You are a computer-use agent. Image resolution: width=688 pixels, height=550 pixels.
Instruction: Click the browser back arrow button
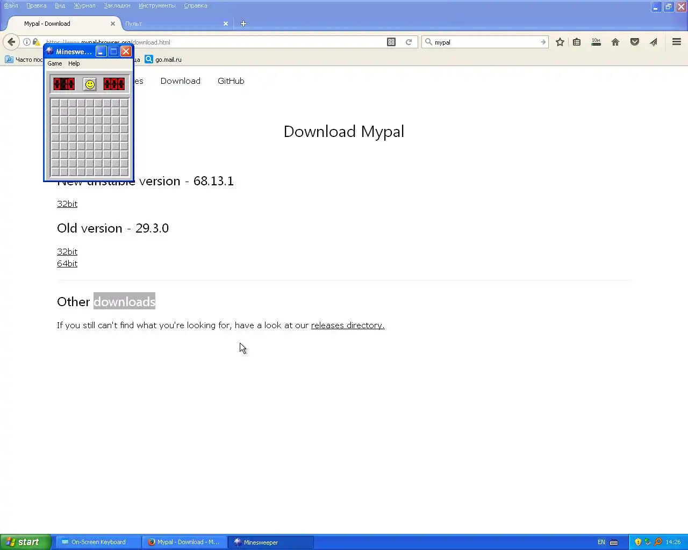[11, 42]
